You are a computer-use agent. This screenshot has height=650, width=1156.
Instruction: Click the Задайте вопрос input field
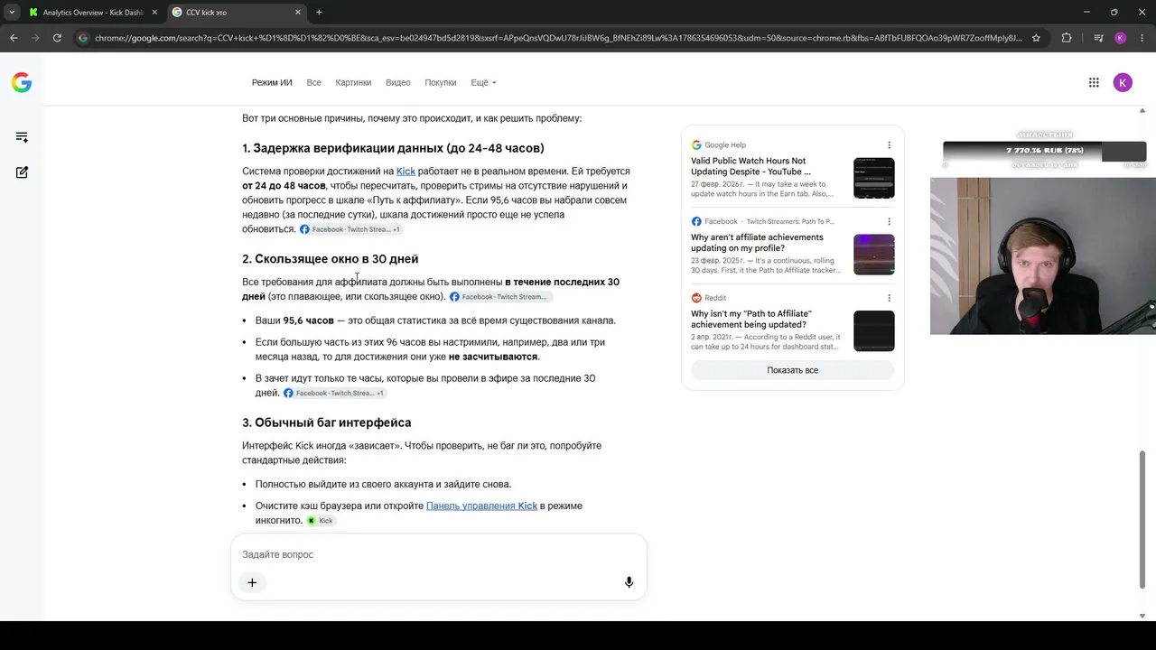click(x=439, y=554)
